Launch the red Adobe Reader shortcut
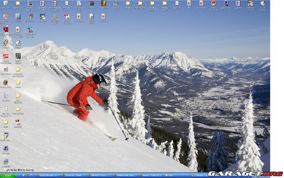Image resolution: width=284 pixels, height=178 pixels. pos(5,30)
